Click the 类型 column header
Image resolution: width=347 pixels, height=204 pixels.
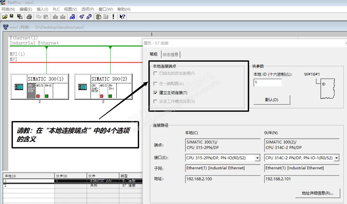coord(131,176)
